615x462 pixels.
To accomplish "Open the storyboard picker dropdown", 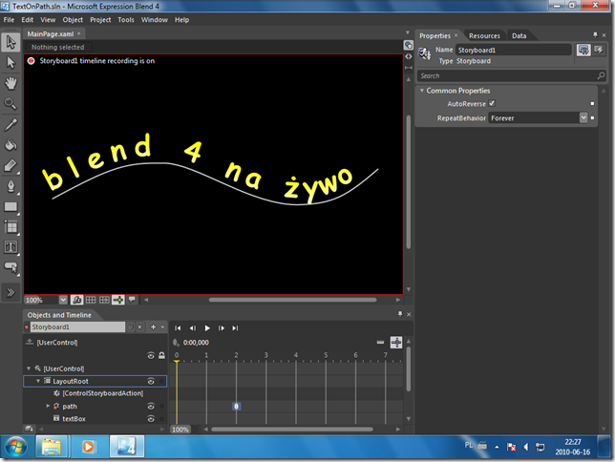I will pyautogui.click(x=130, y=327).
